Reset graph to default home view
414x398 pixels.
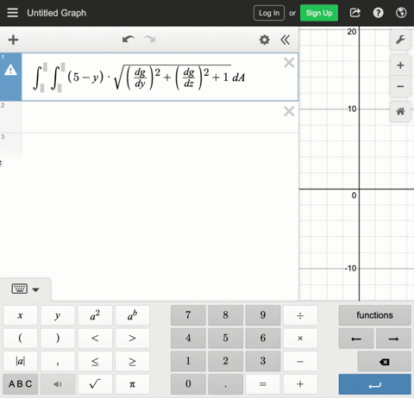click(400, 111)
